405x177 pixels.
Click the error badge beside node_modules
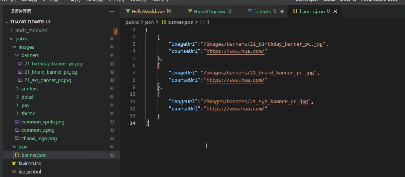pyautogui.click(x=116, y=32)
